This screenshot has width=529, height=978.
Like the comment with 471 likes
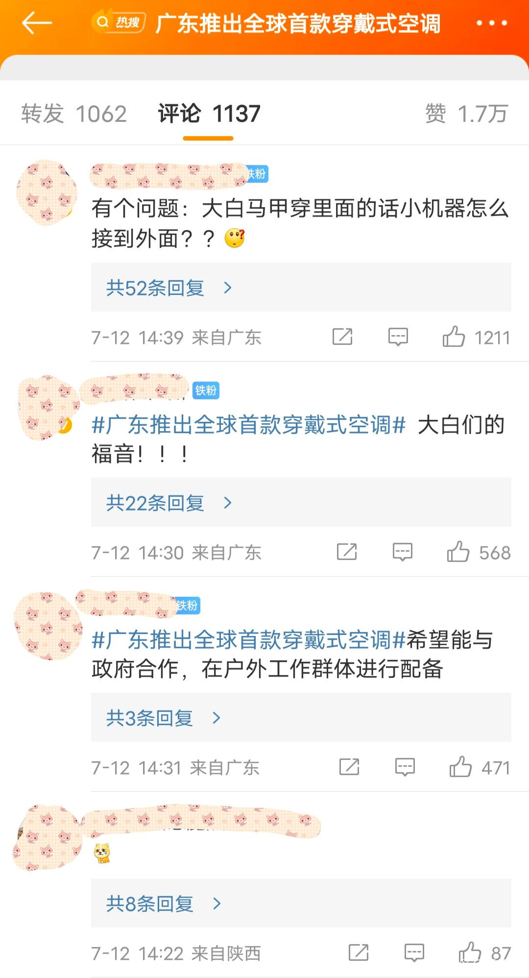pyautogui.click(x=460, y=767)
